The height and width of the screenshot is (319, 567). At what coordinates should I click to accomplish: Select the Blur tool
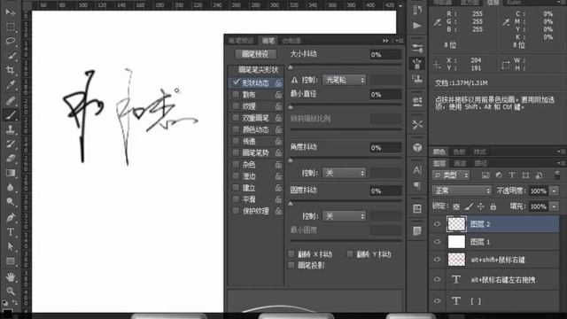(x=11, y=187)
